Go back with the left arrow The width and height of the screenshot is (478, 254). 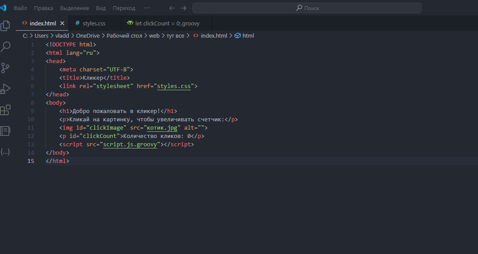[172, 8]
